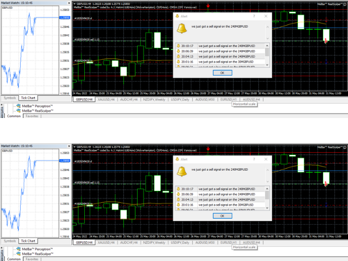
Task: Close the upper Alert dialog with X
Action: click(266, 16)
